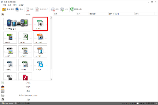Choose the -> MP4 conversion tile
Viewport: 158px width, 105px height.
click(40, 24)
